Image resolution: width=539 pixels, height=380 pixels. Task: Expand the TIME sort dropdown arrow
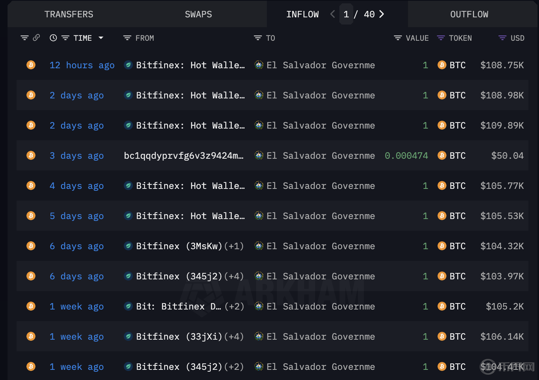point(101,38)
